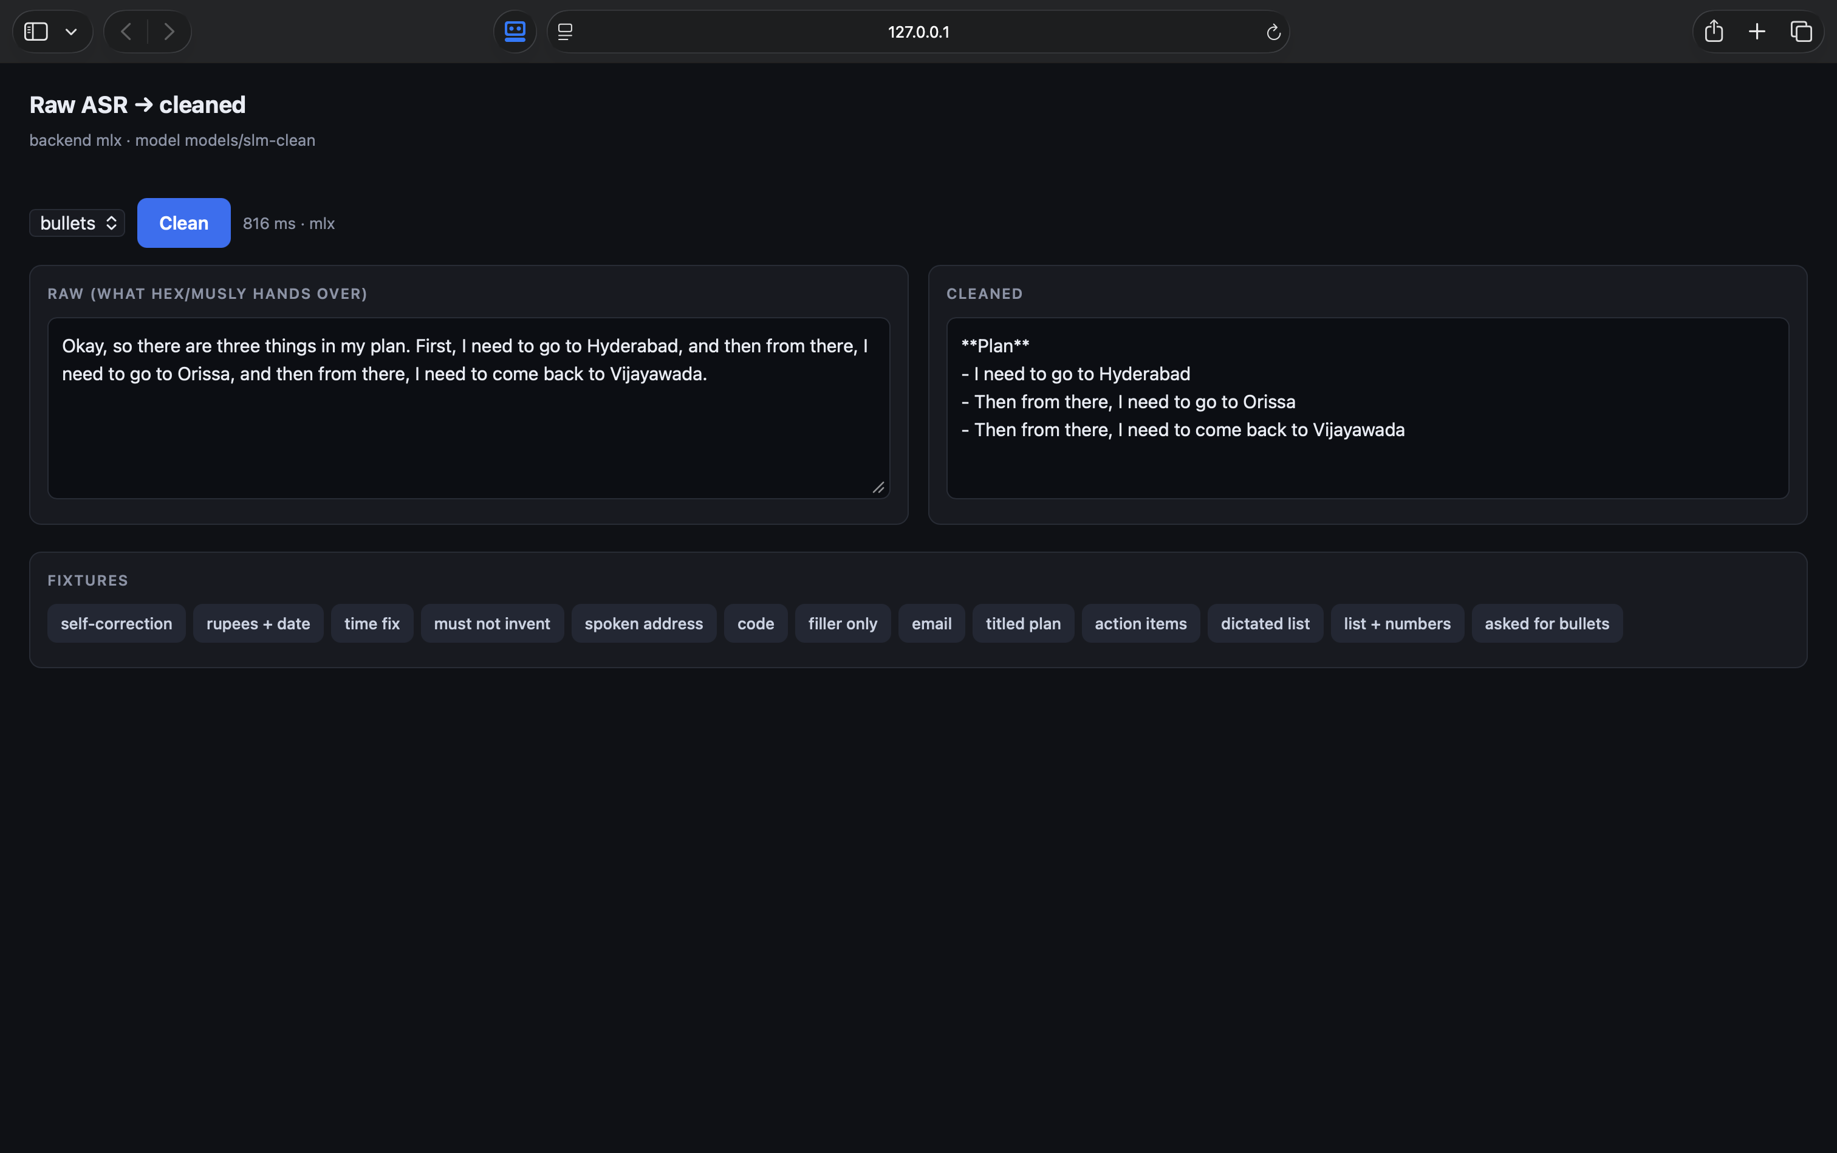Show the tab overview icon
The width and height of the screenshot is (1837, 1153).
click(1801, 31)
